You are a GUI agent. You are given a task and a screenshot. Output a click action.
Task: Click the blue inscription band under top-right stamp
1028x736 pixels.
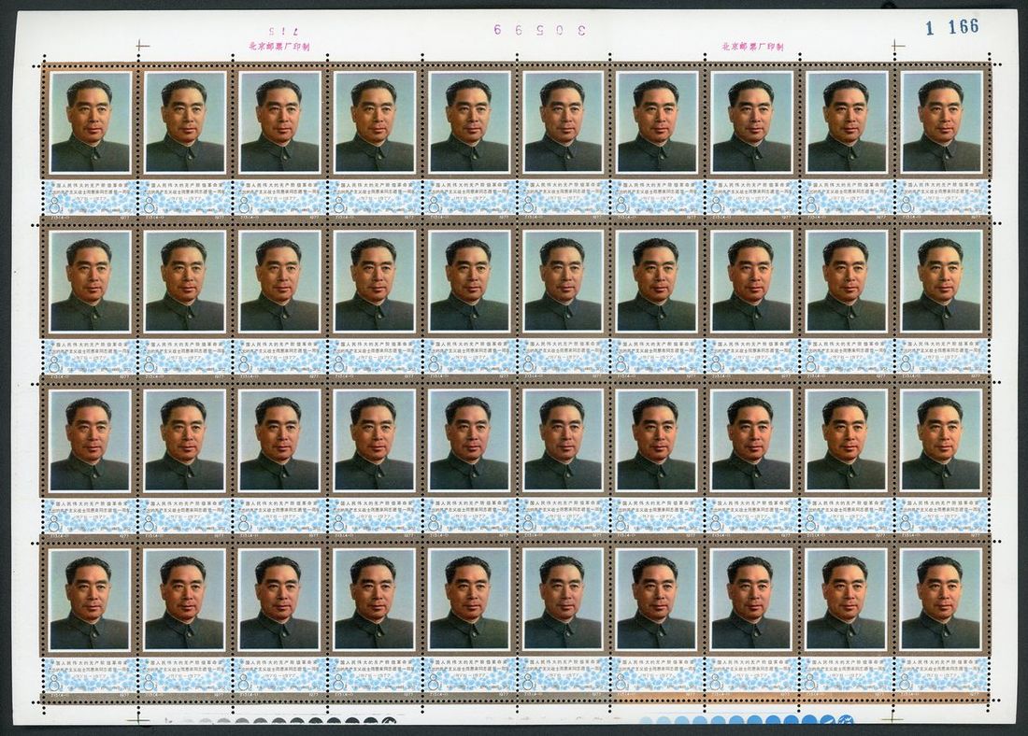(942, 197)
